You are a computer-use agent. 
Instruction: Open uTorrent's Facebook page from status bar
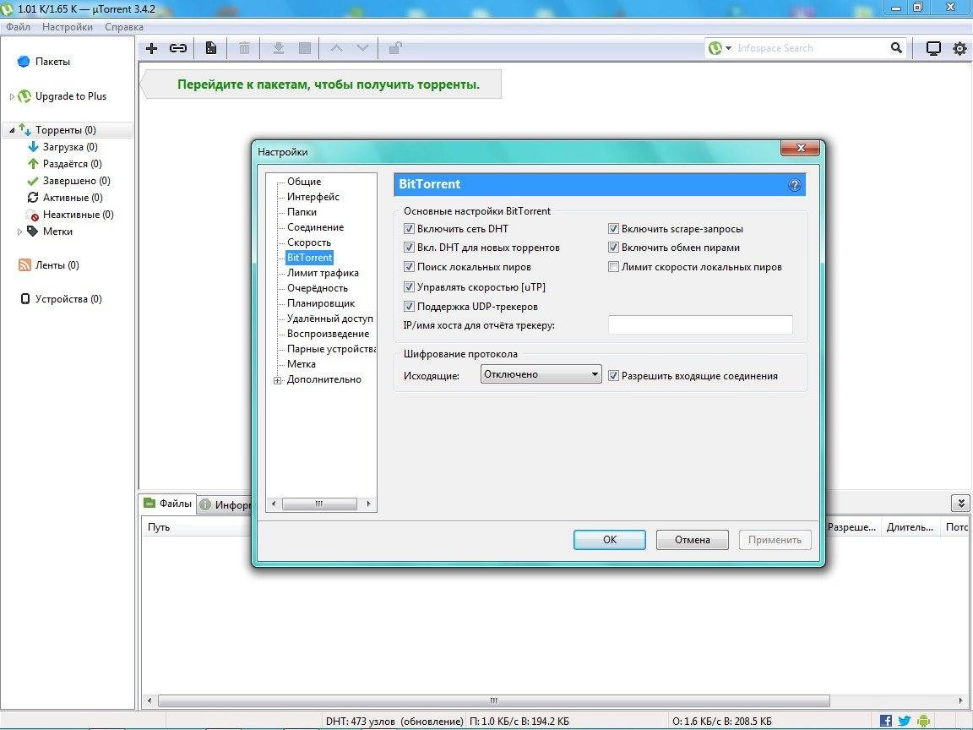click(x=885, y=721)
